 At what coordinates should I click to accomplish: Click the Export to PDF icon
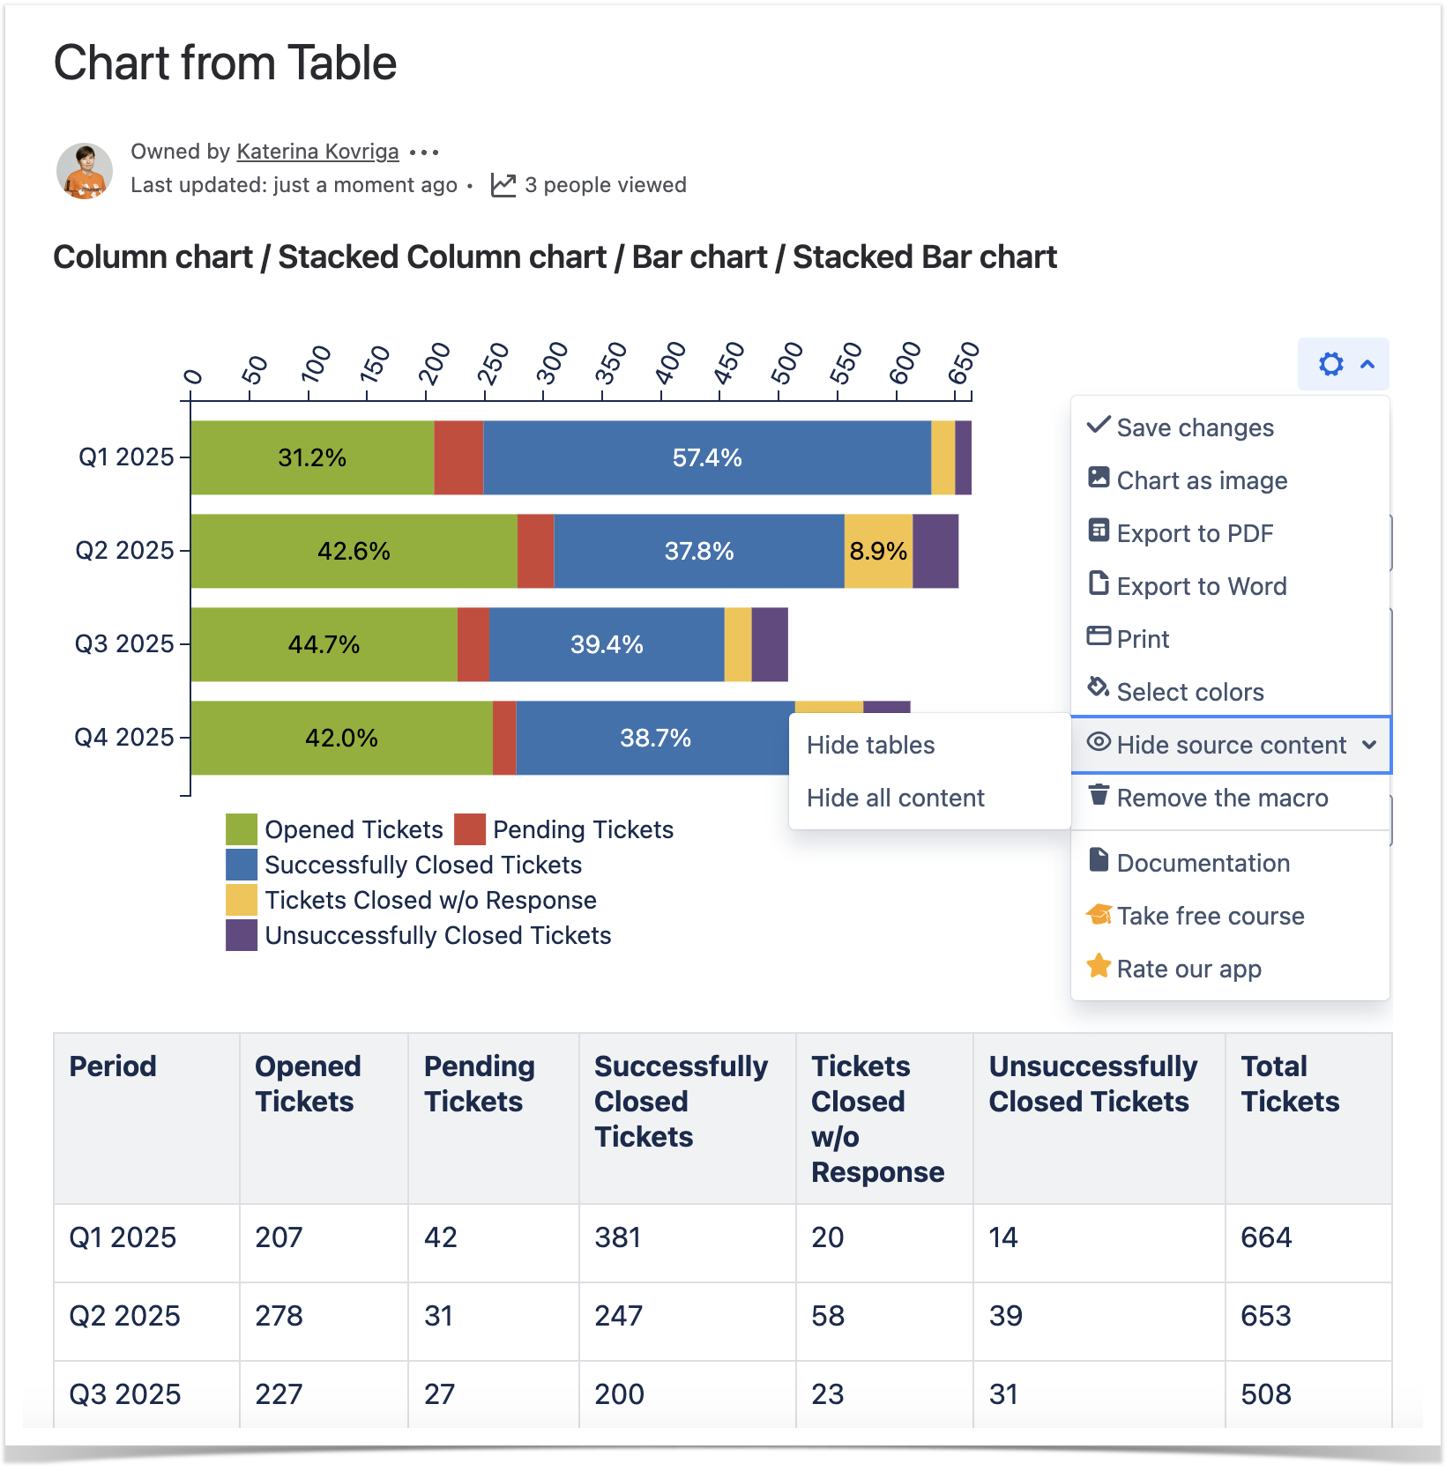coord(1099,531)
